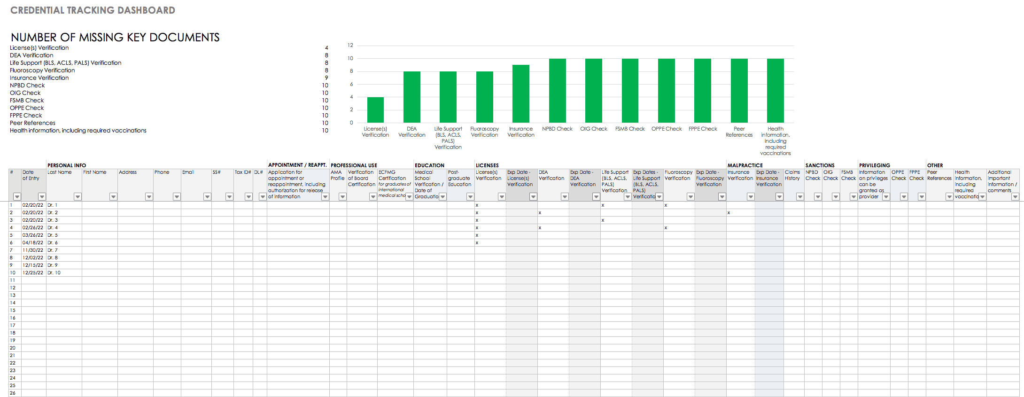Expand the NPBD Check column filter
The image size is (1024, 397).
click(818, 197)
